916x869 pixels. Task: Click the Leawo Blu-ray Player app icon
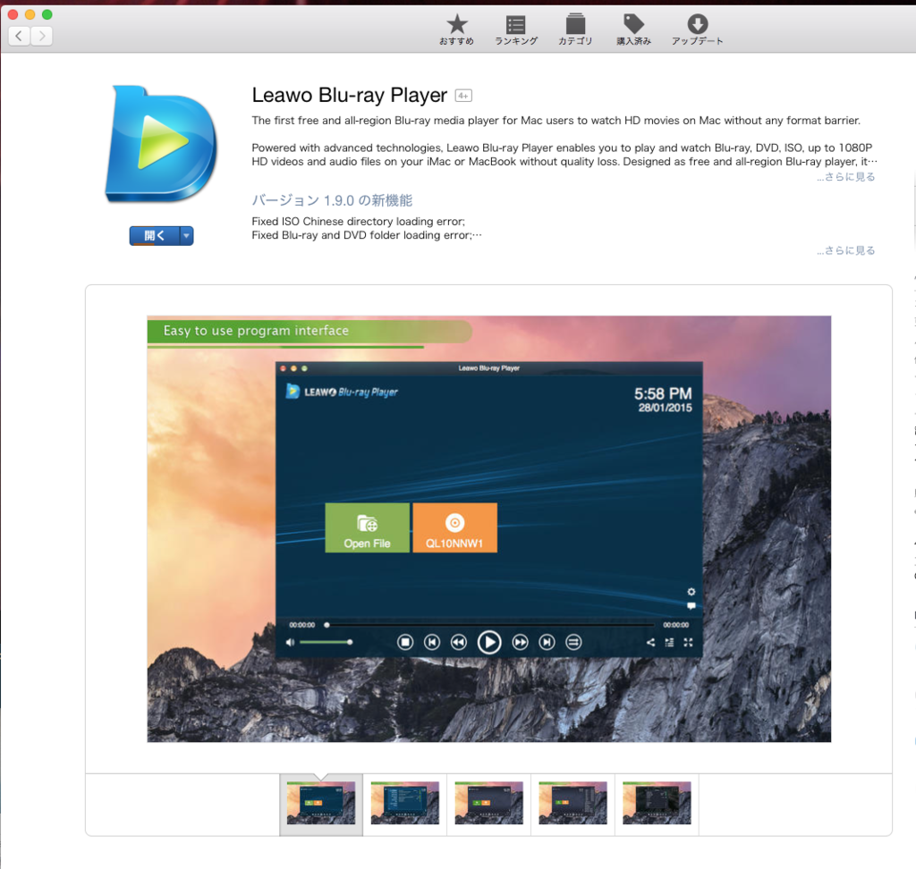[161, 144]
